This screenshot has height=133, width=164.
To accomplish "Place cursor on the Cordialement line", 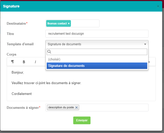I will click(22, 94).
